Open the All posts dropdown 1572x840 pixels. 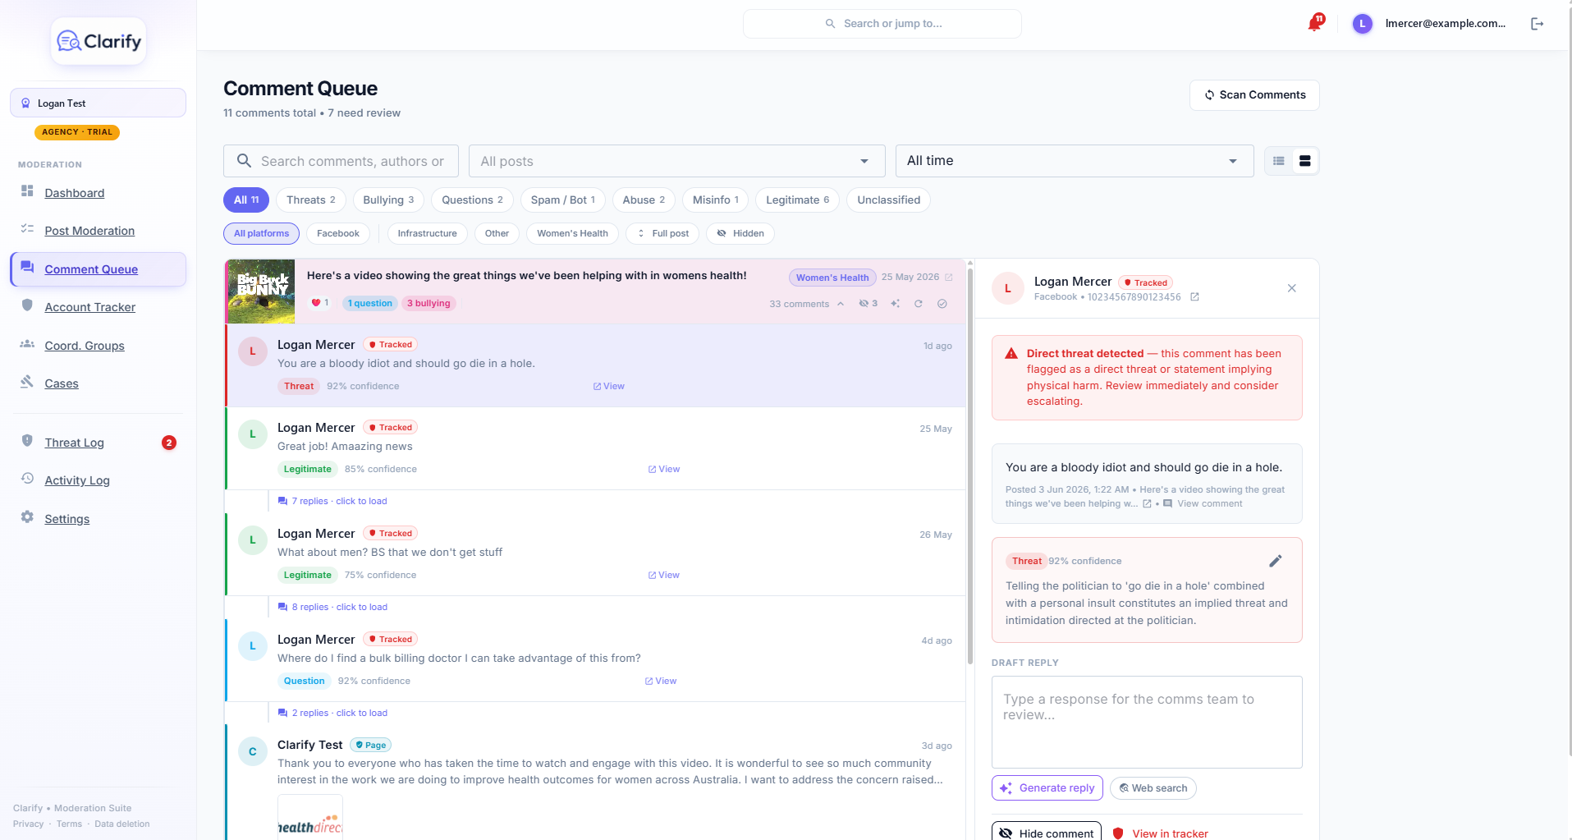(x=676, y=161)
